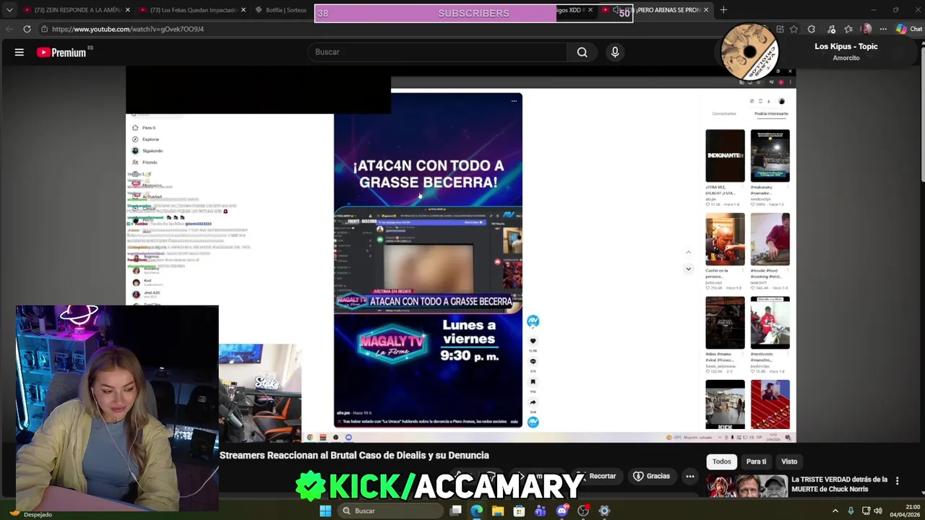Screen dimensions: 925x520
Task: Open TikTok Explorar sidebar item
Action: 145,139
